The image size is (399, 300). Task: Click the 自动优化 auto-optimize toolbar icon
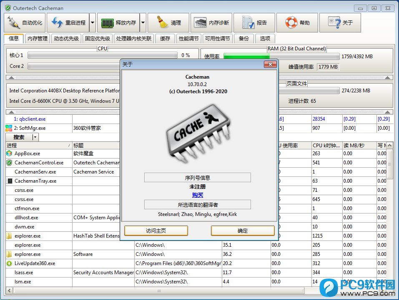(x=14, y=23)
